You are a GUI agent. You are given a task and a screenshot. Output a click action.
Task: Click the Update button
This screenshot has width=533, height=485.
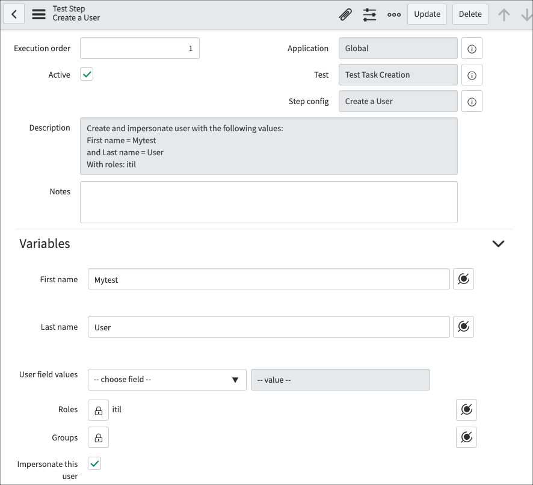click(427, 13)
